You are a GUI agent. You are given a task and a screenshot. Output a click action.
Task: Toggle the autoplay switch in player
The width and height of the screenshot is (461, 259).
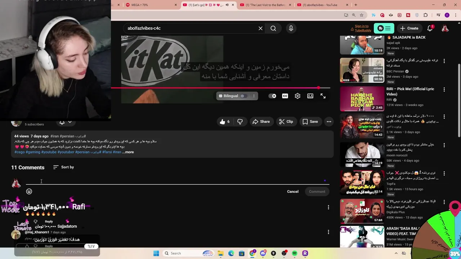tap(272, 96)
